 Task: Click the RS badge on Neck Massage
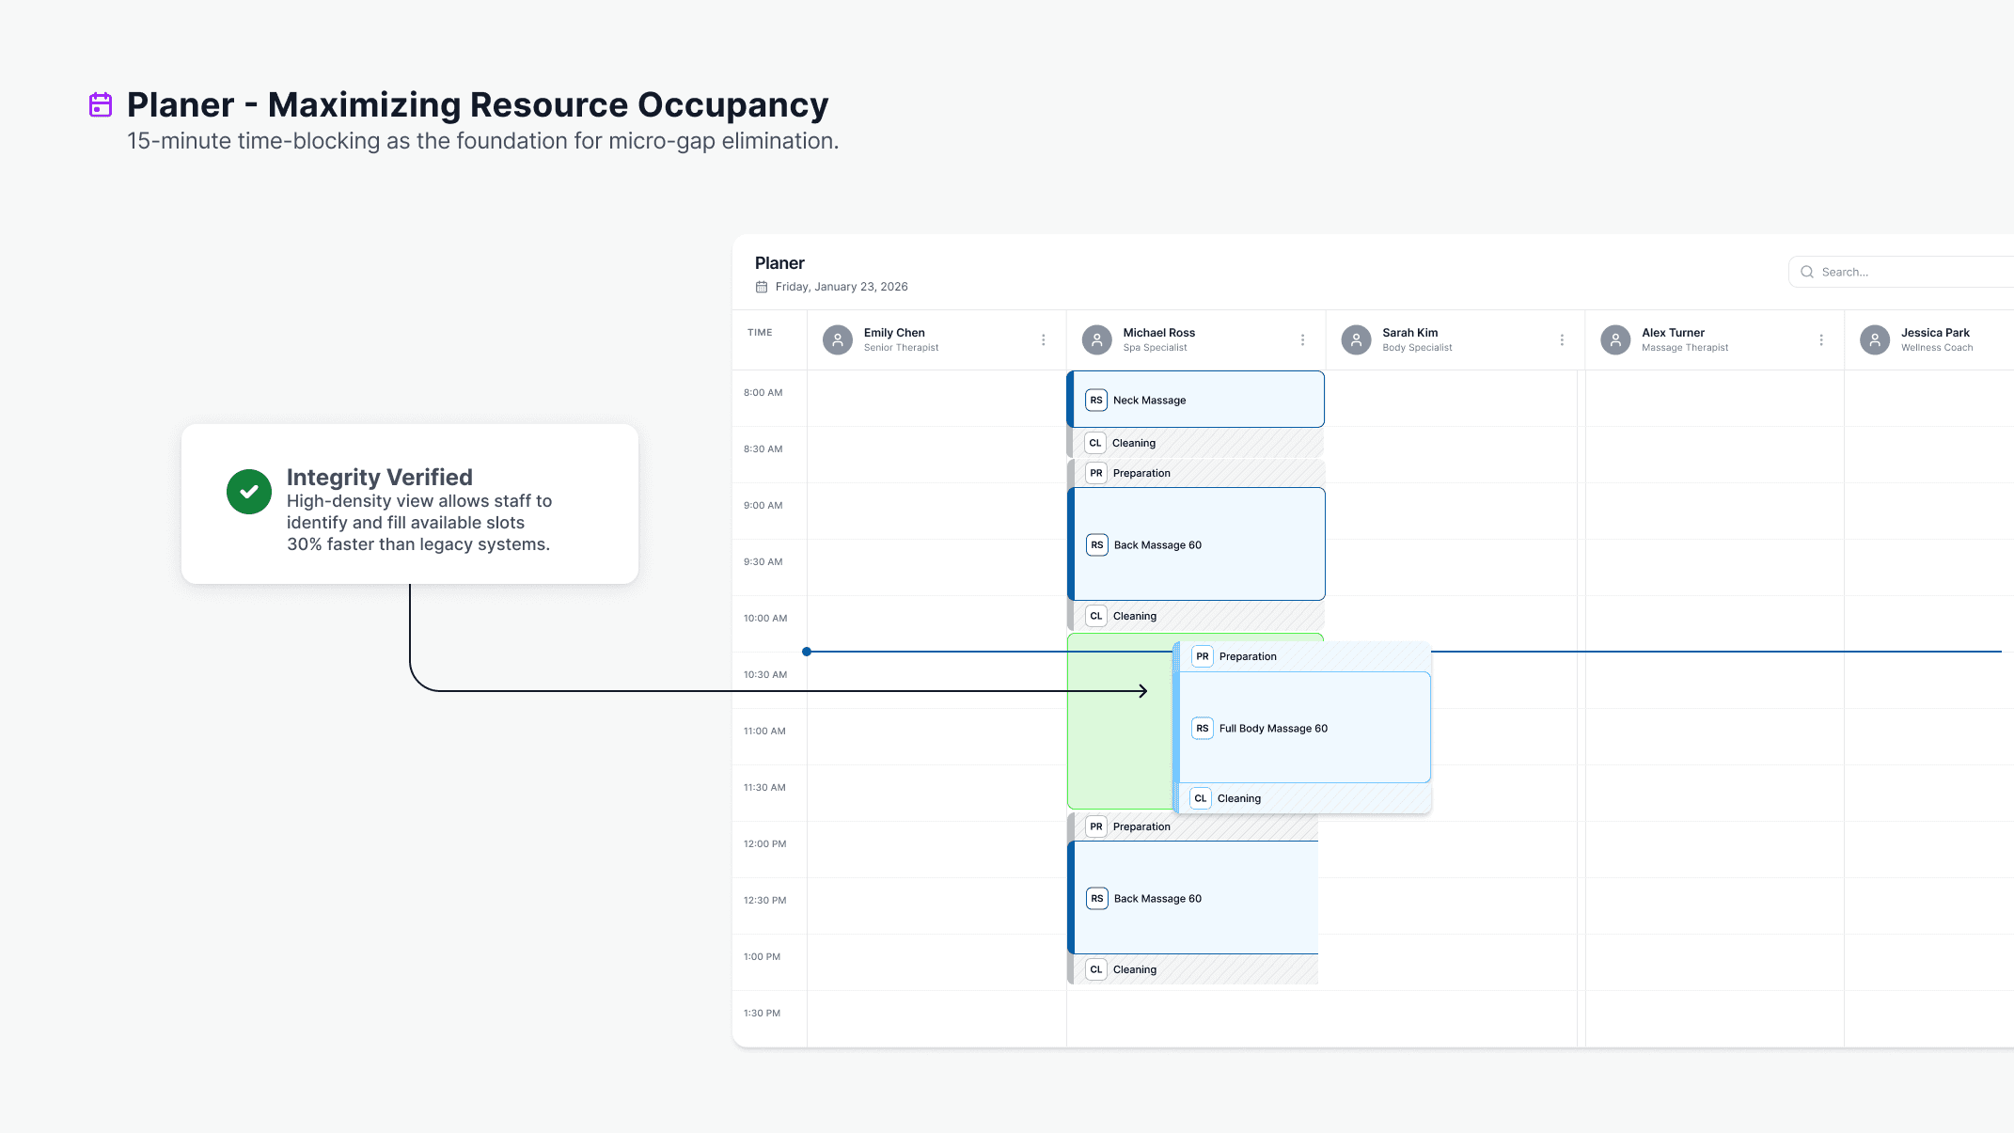point(1095,400)
